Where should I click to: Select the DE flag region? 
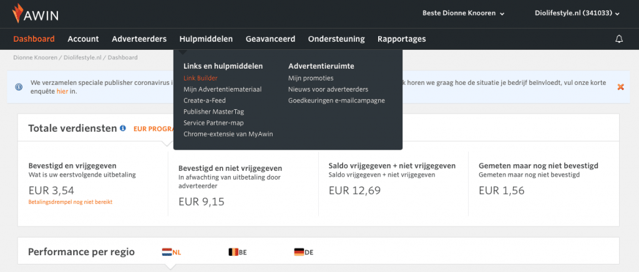(304, 252)
